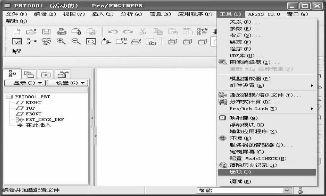This screenshot has width=326, height=196.
Task: Select the FRONT datum plane
Action: pos(34,114)
